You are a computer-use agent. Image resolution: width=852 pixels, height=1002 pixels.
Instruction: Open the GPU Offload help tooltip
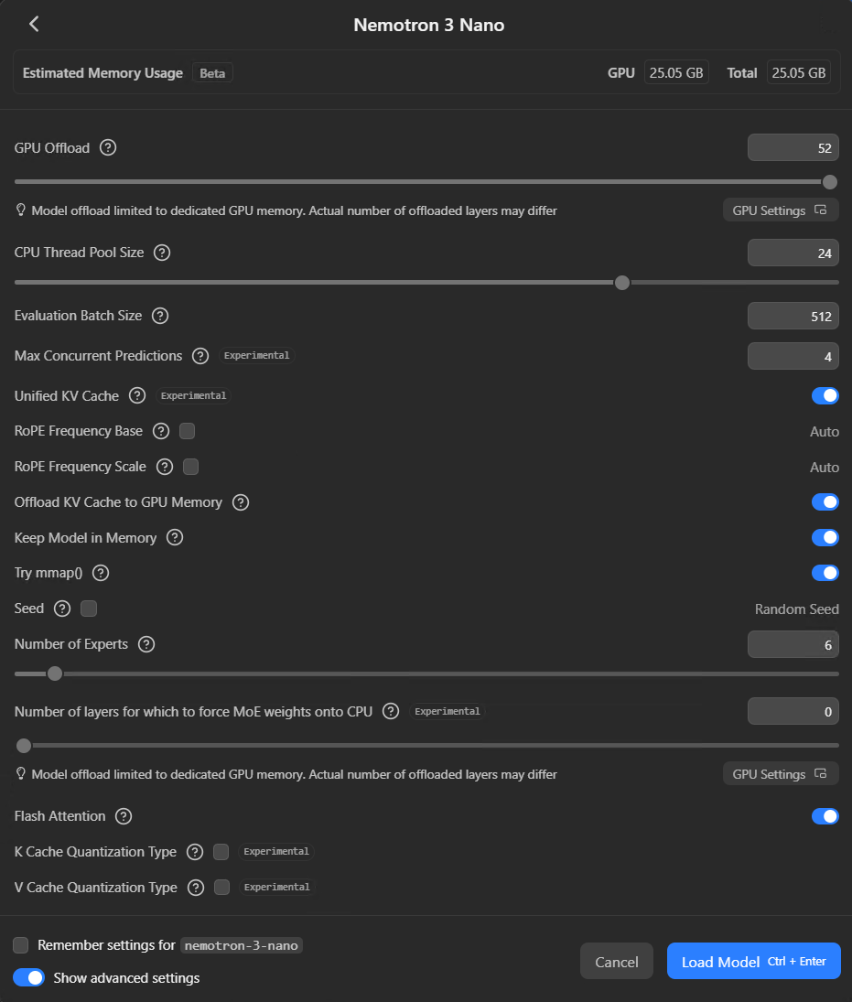coord(108,147)
